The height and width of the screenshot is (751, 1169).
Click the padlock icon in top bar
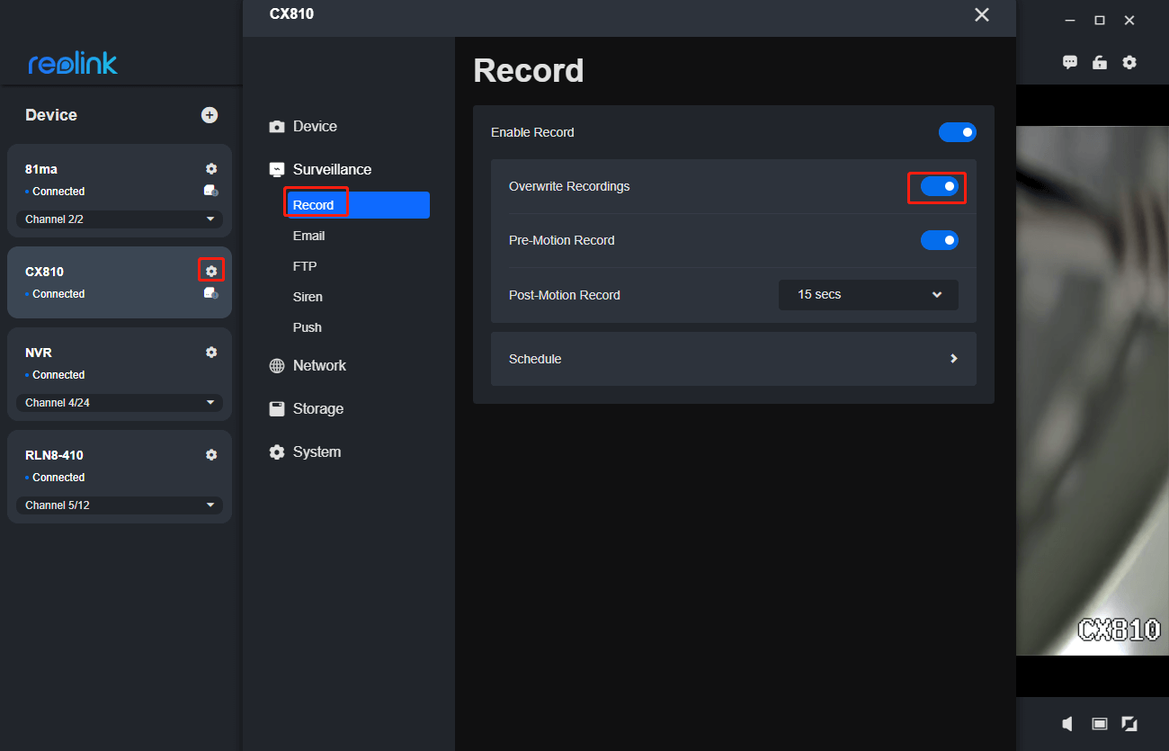1099,62
